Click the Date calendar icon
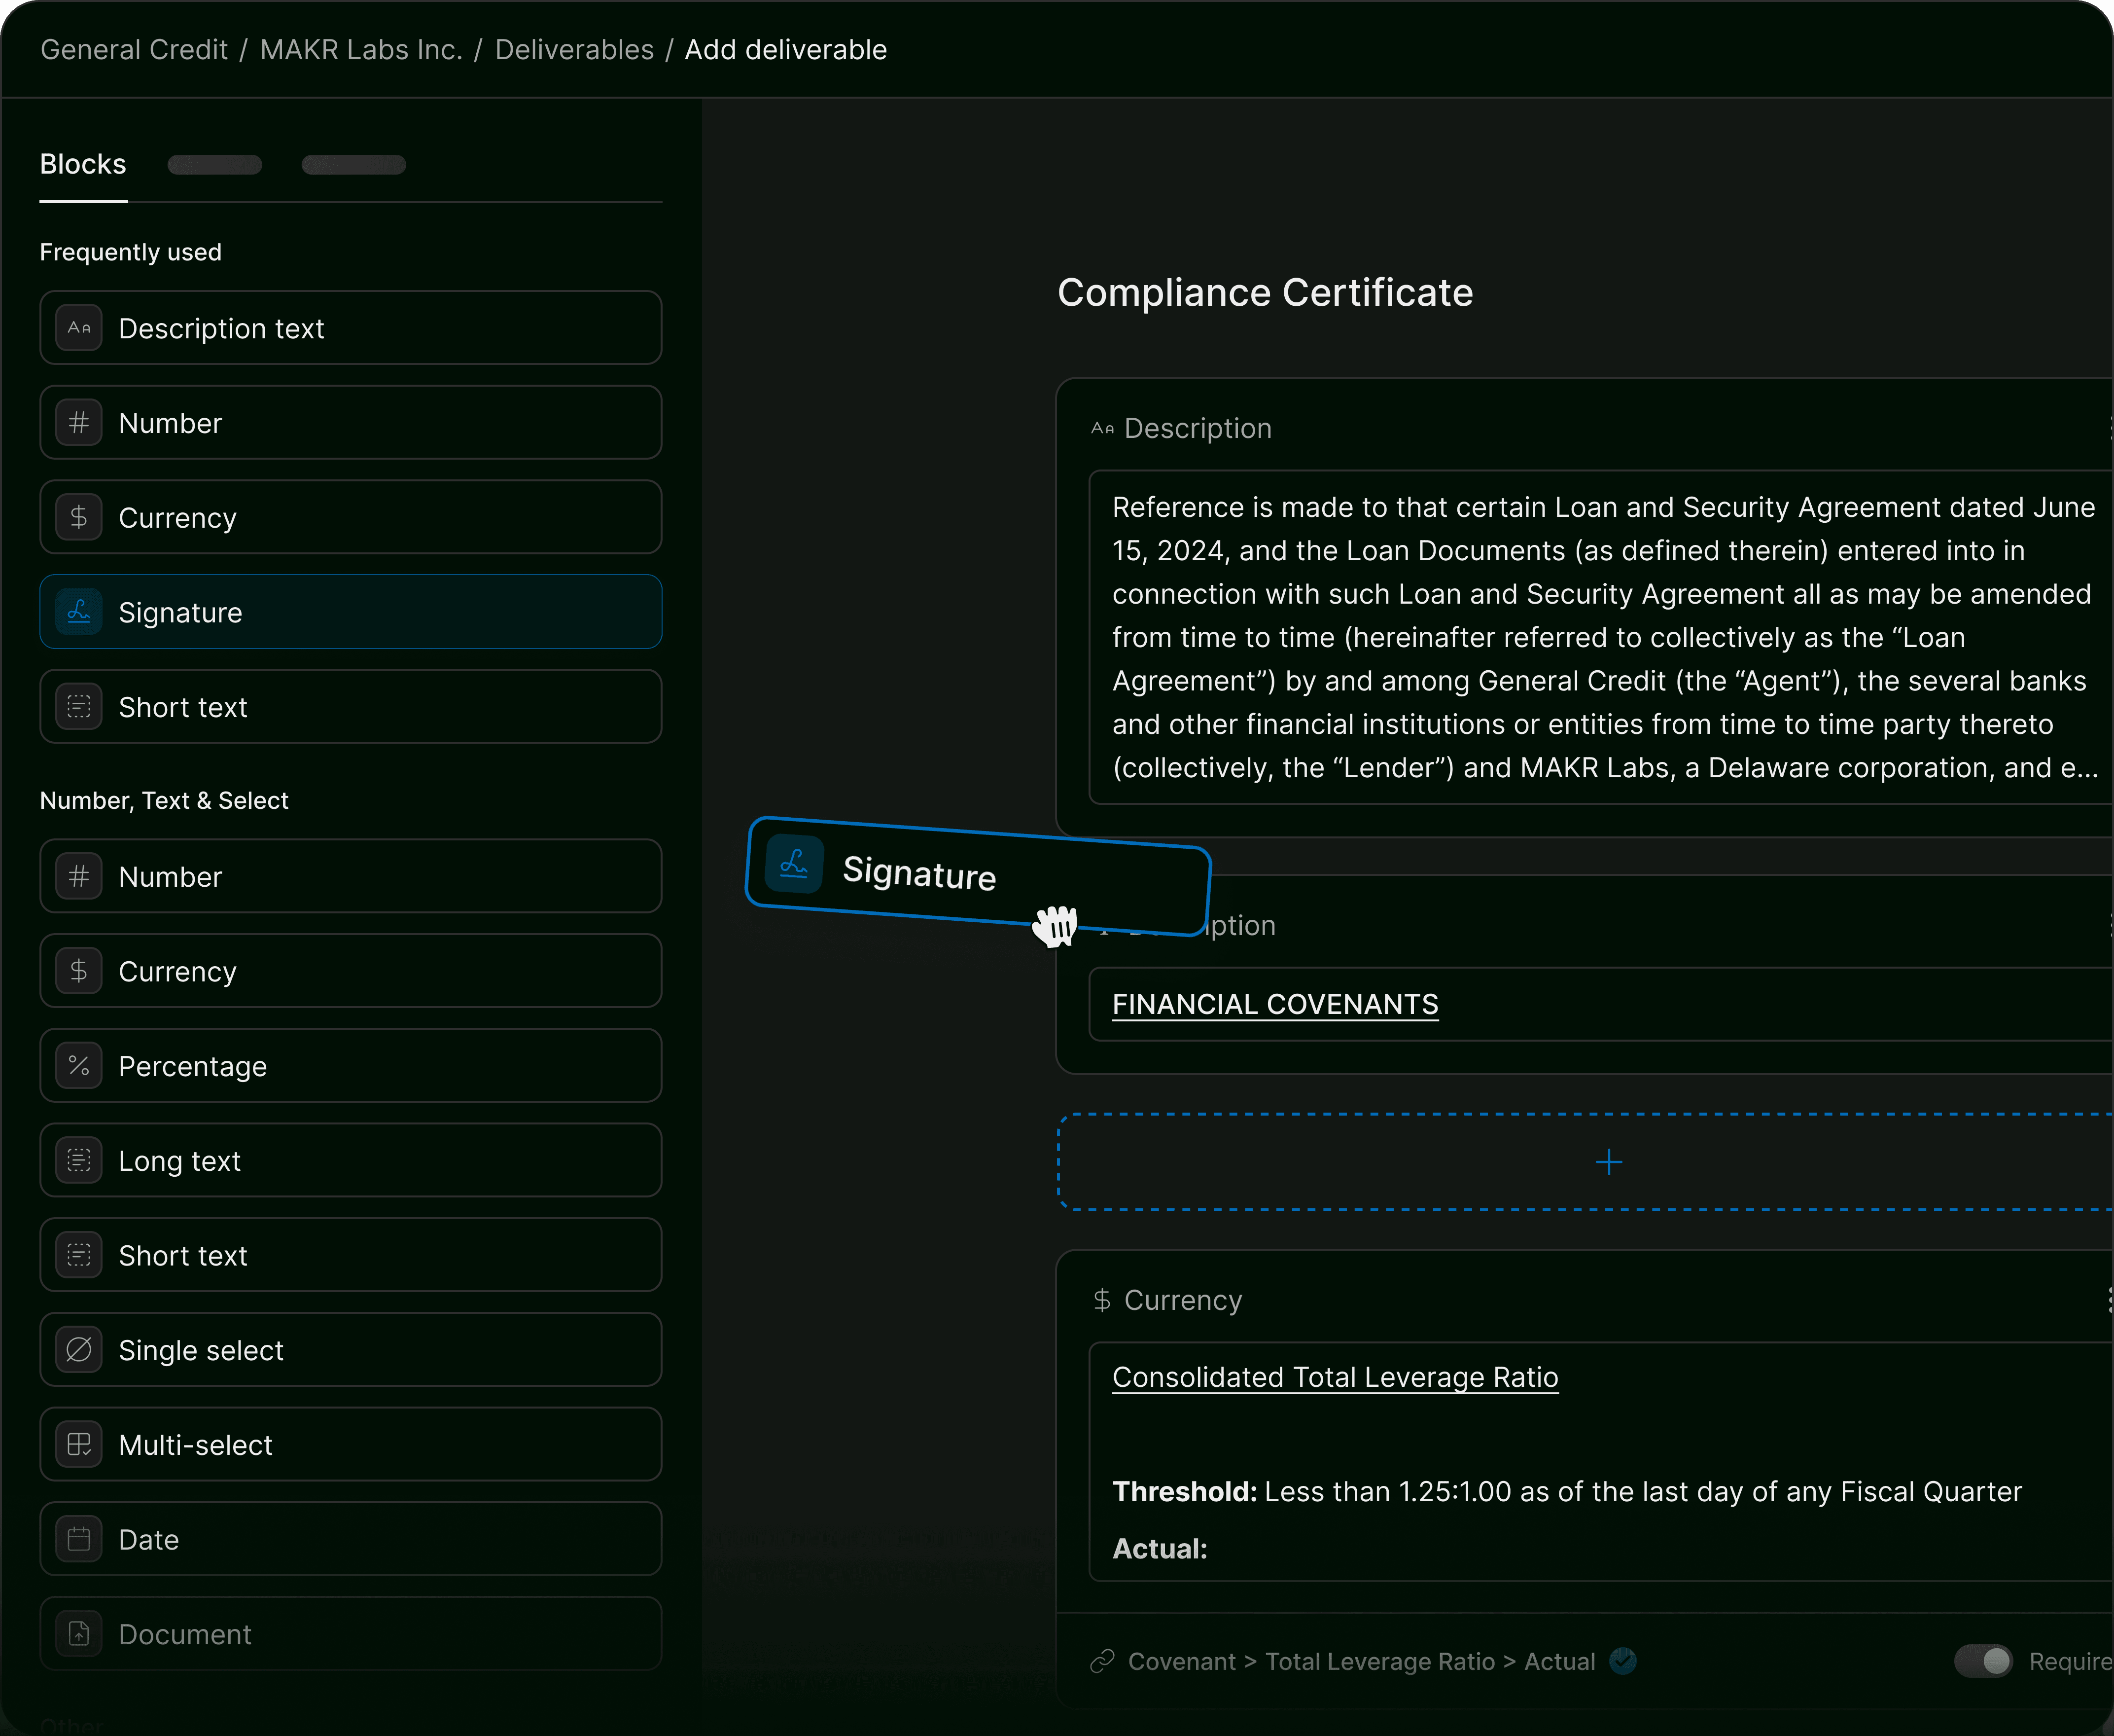This screenshot has height=1736, width=2114. [x=79, y=1539]
